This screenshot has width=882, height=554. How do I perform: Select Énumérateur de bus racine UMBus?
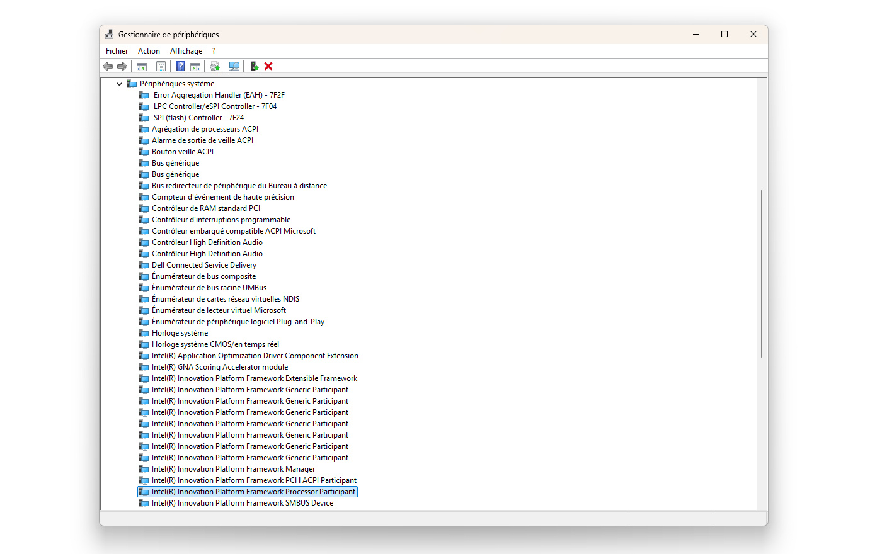(x=209, y=288)
